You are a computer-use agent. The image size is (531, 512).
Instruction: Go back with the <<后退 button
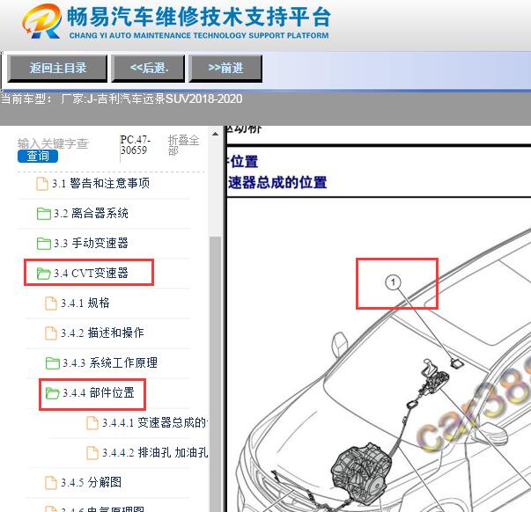pyautogui.click(x=148, y=69)
